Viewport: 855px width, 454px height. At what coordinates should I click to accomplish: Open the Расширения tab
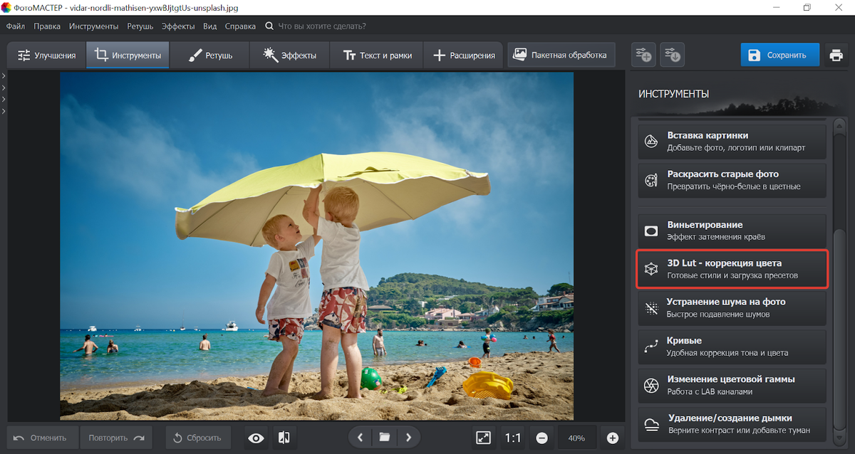(463, 55)
